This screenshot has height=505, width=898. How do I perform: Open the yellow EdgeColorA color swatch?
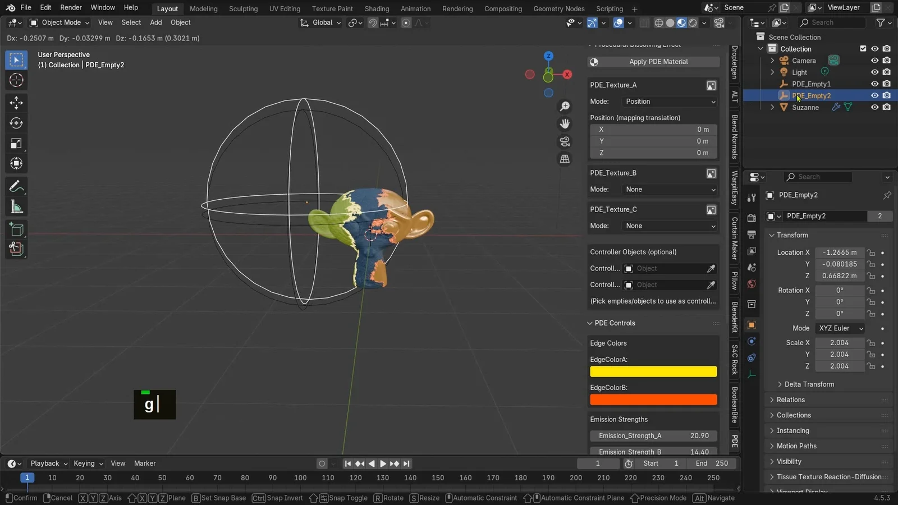click(x=653, y=371)
